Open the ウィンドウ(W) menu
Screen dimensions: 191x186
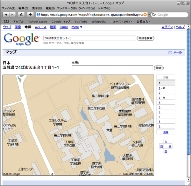tap(87, 8)
